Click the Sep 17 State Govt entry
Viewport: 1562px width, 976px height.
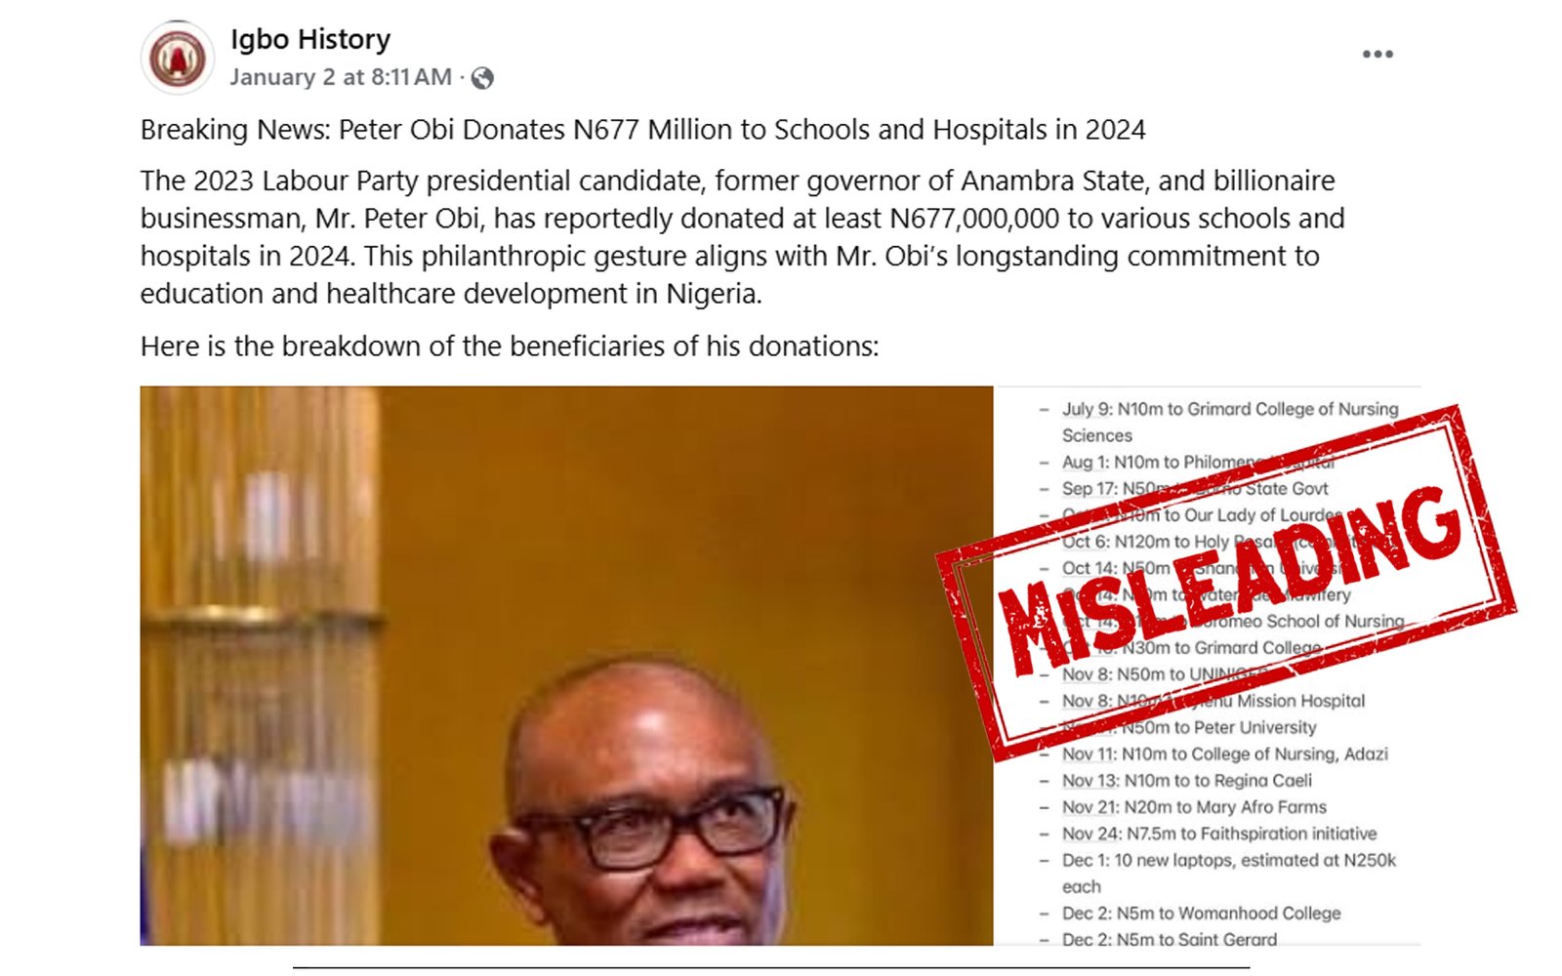(1196, 489)
